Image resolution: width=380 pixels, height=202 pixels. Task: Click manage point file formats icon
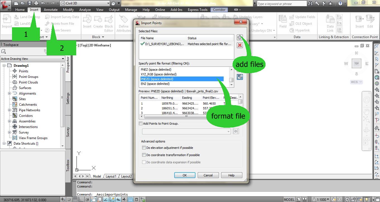pyautogui.click(x=240, y=77)
